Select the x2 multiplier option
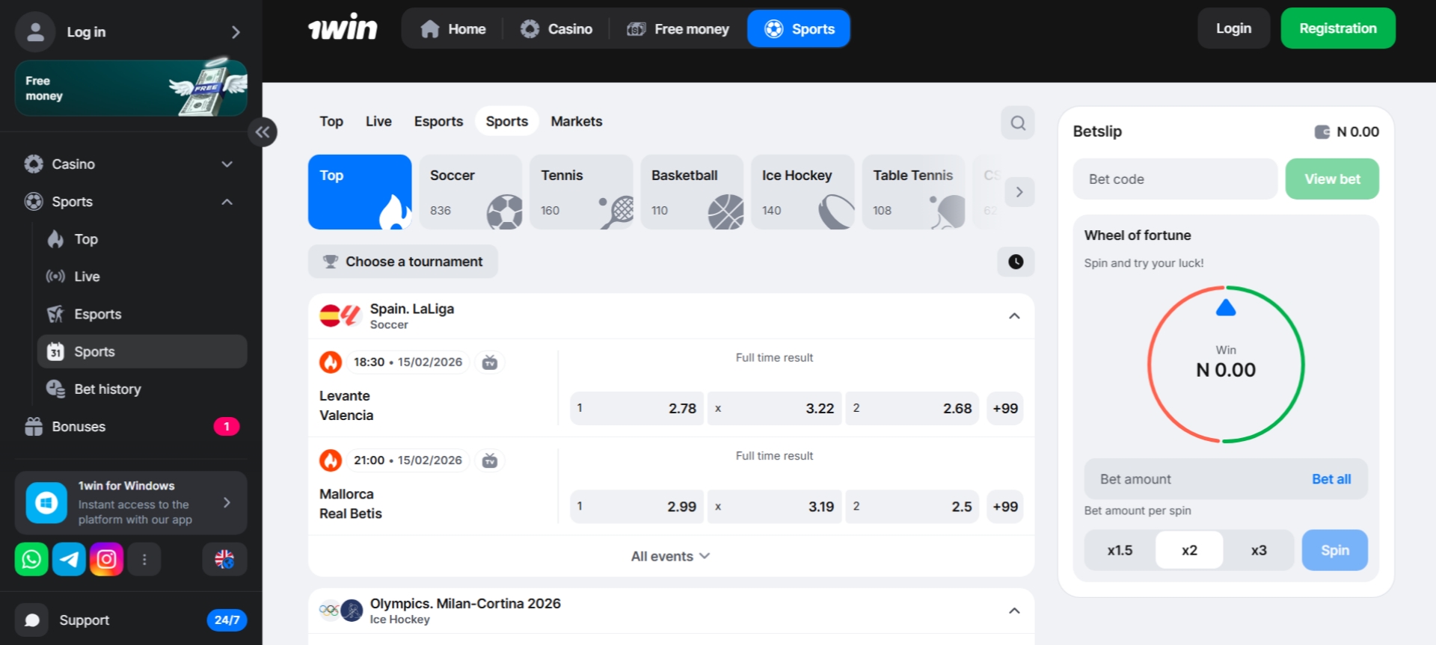 (1189, 550)
